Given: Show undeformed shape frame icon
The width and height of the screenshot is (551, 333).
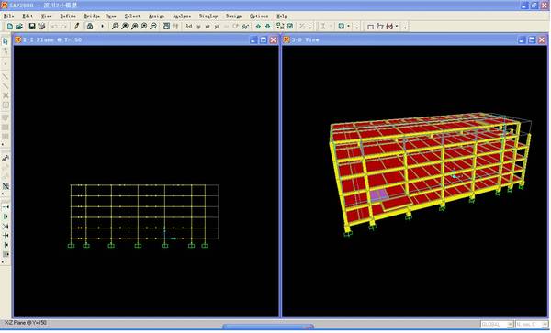Looking at the screenshot, I should tap(370, 27).
